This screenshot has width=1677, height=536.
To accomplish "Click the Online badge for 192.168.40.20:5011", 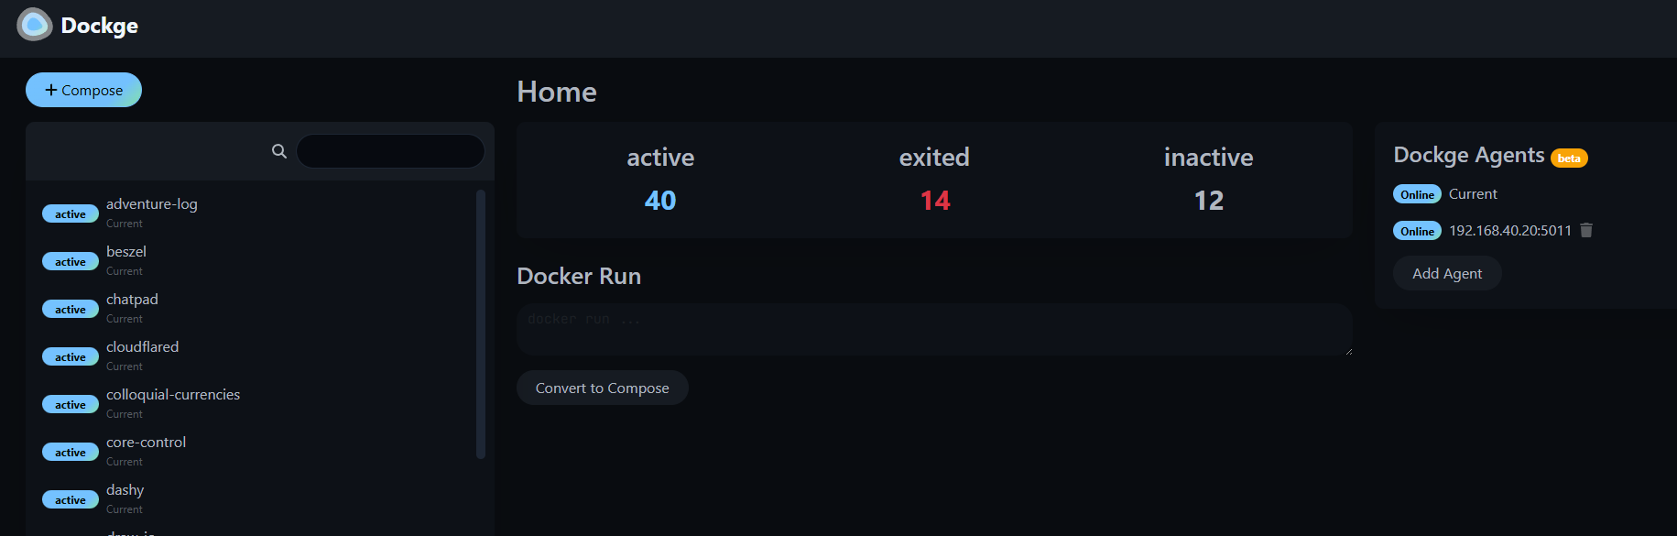I will pyautogui.click(x=1417, y=231).
